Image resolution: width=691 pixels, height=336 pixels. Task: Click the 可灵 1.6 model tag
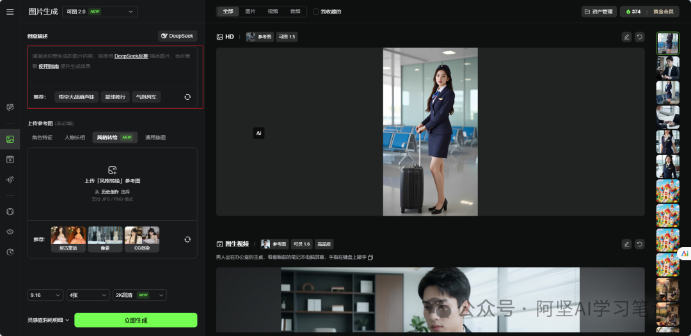(x=301, y=244)
